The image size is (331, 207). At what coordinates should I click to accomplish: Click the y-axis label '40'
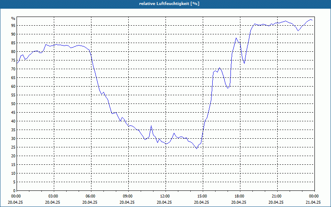point(13,121)
